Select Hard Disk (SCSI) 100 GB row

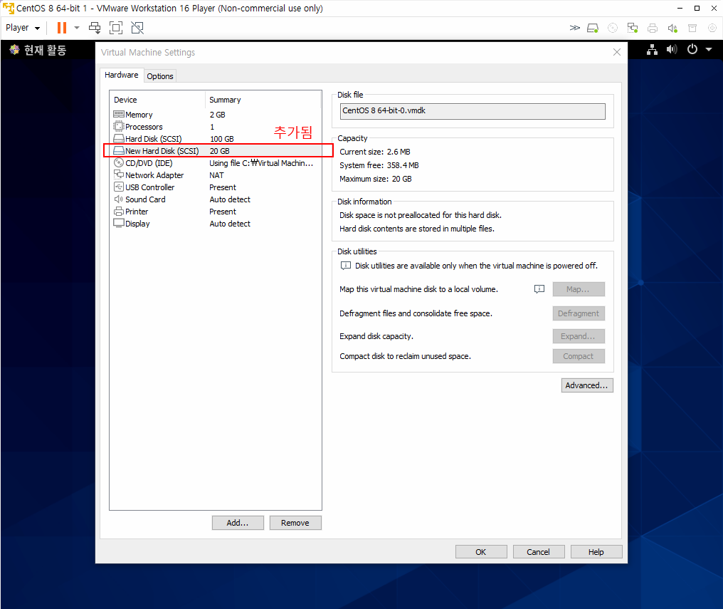click(216, 138)
